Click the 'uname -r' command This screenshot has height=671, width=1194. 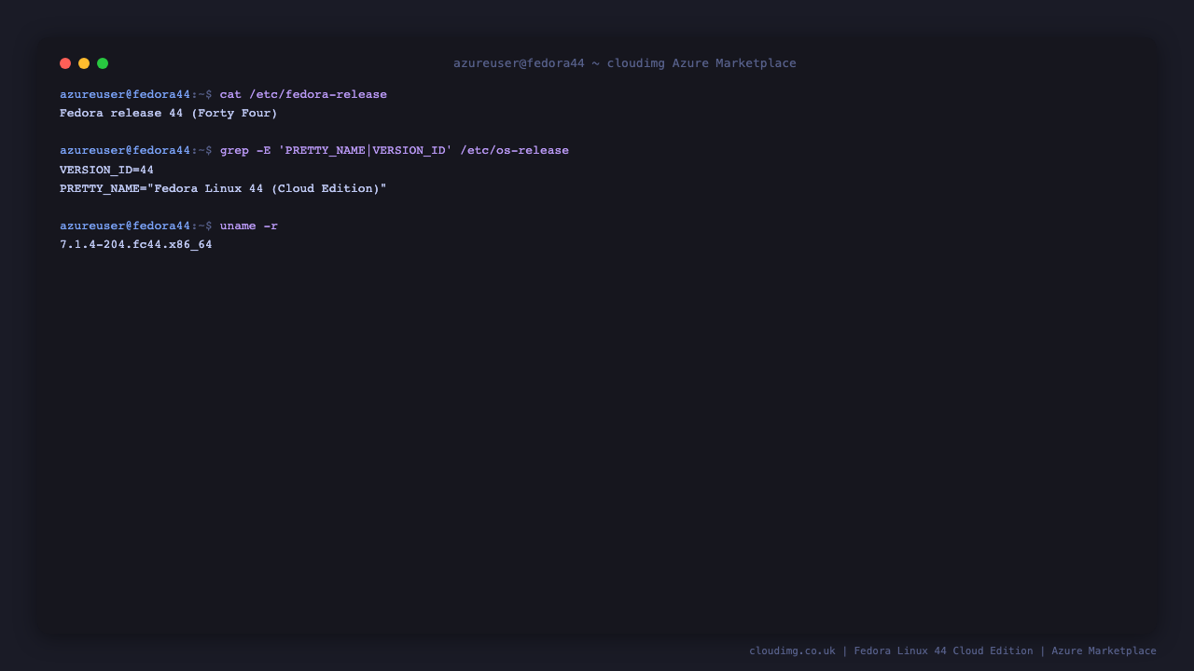[249, 226]
